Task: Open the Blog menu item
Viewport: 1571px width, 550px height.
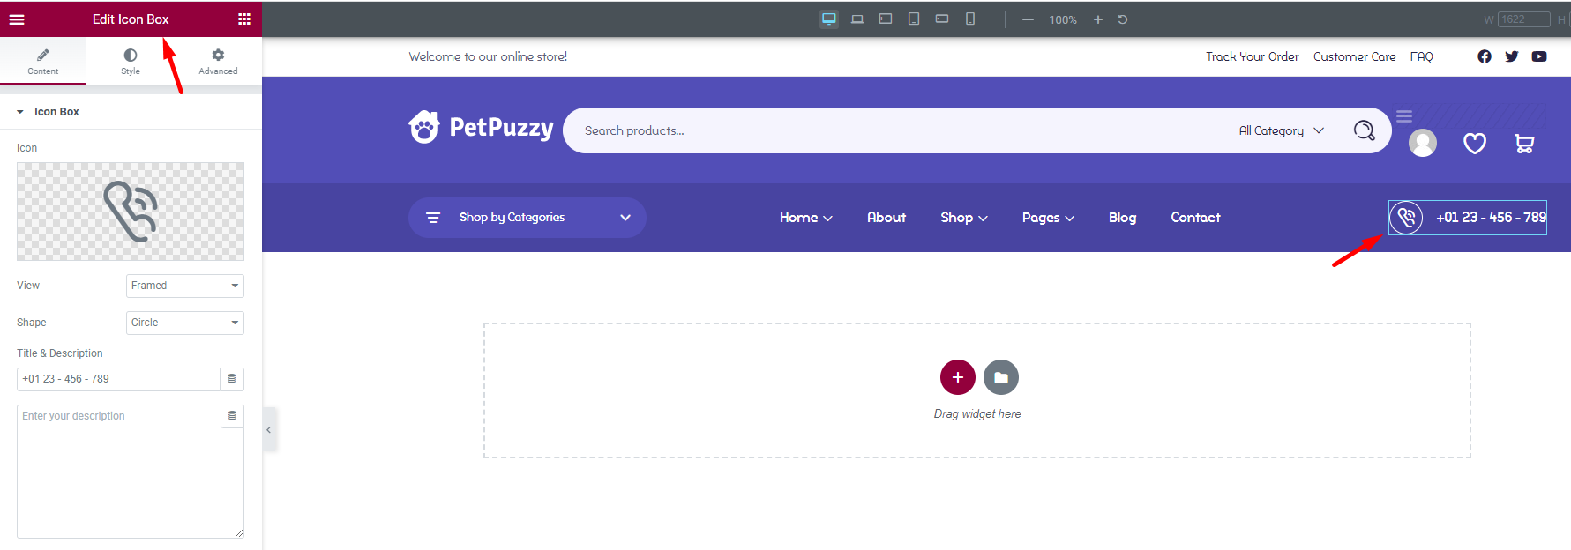Action: click(1123, 218)
